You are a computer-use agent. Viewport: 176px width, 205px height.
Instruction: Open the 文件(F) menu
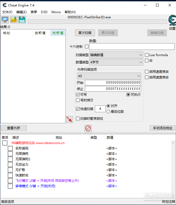point(7,12)
